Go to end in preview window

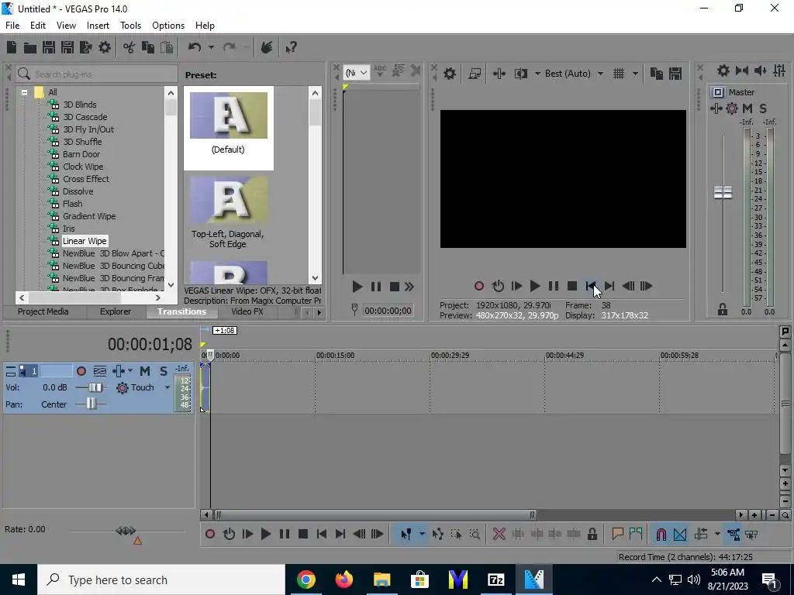pos(609,286)
